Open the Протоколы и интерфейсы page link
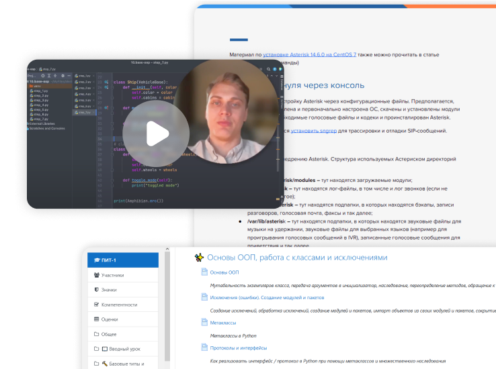Viewport: 496px width, 369px height. (x=239, y=348)
